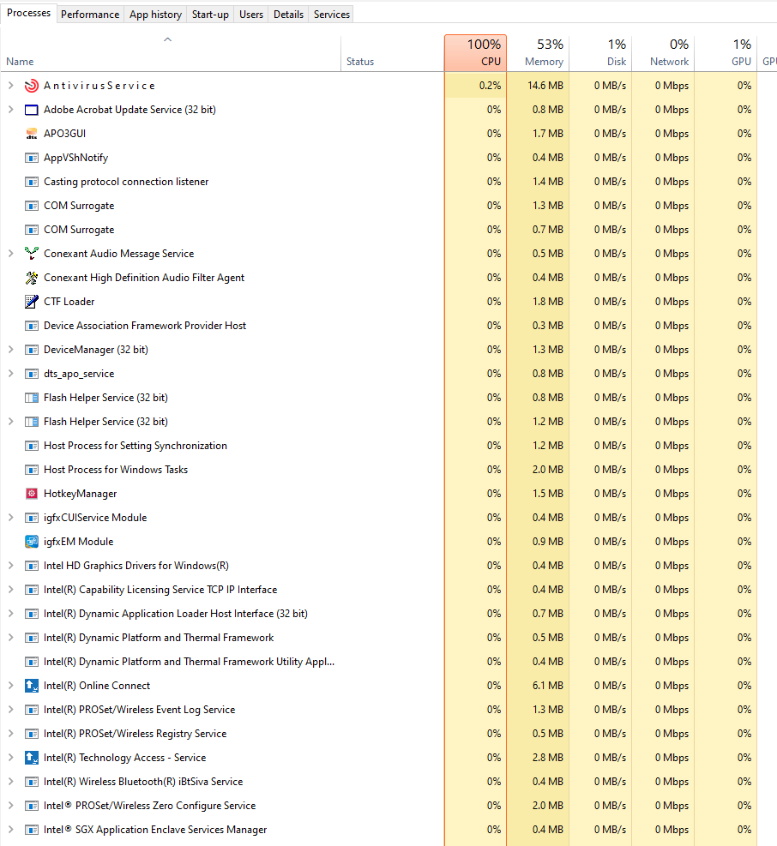
Task: Go to the Start-up tab
Action: 210,15
